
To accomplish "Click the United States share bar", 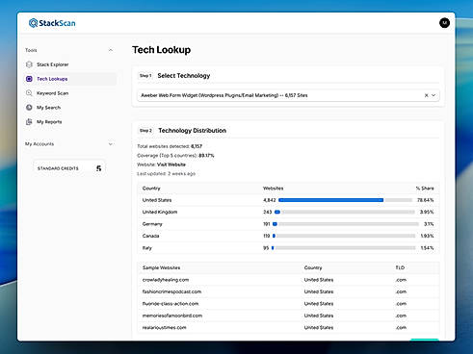I will click(x=346, y=200).
